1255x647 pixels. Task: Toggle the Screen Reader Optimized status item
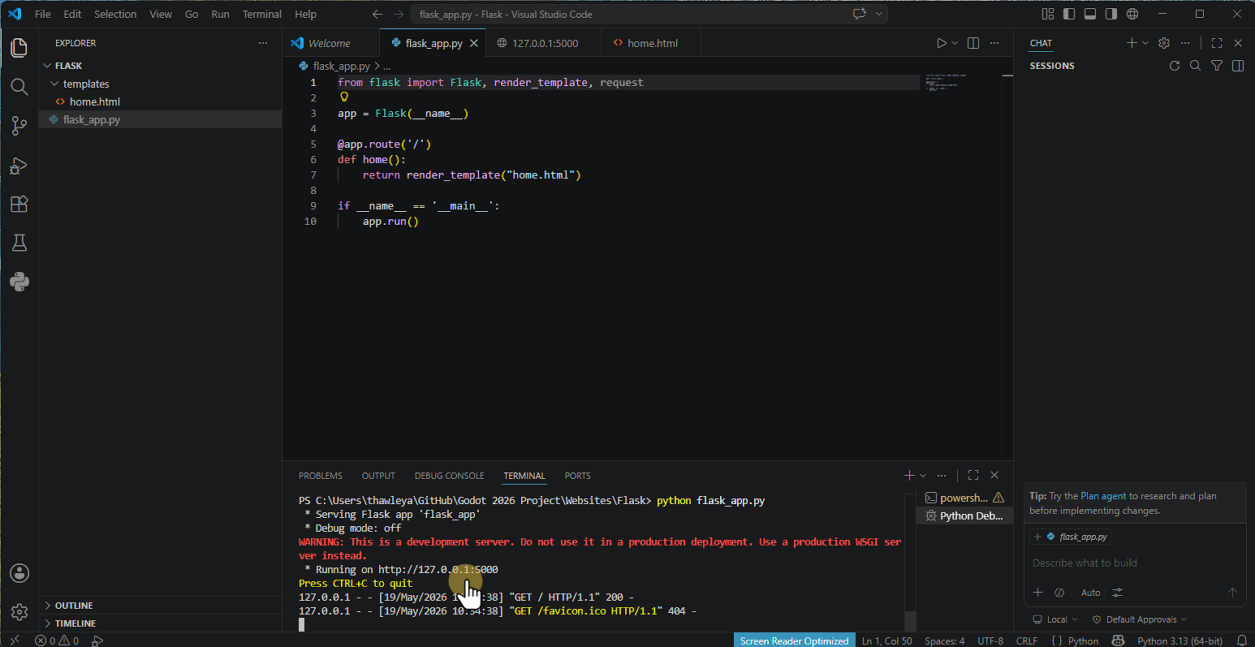[795, 641]
